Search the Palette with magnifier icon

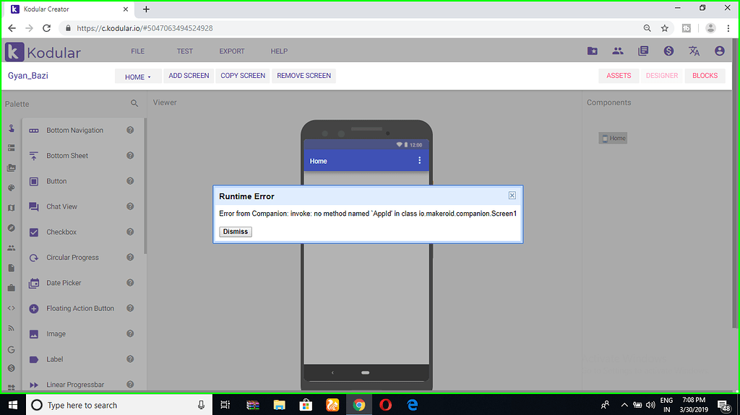coord(134,103)
